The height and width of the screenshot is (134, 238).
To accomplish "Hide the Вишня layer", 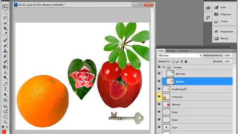I will pos(159,81).
